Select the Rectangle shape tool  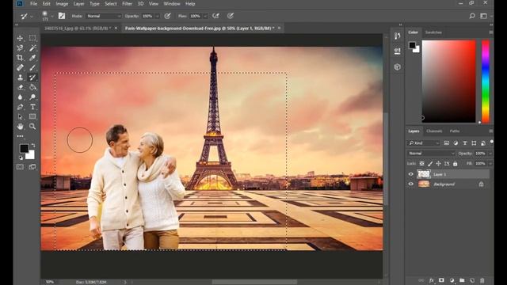pyautogui.click(x=32, y=116)
